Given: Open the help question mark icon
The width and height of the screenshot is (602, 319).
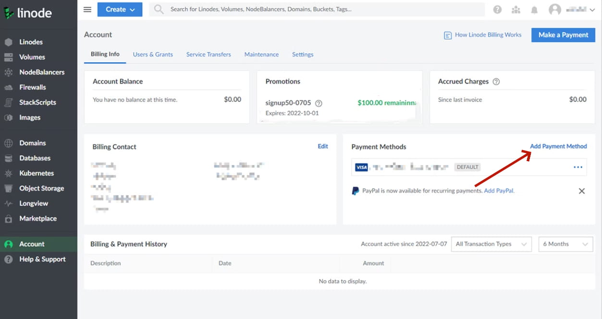Looking at the screenshot, I should pyautogui.click(x=497, y=10).
